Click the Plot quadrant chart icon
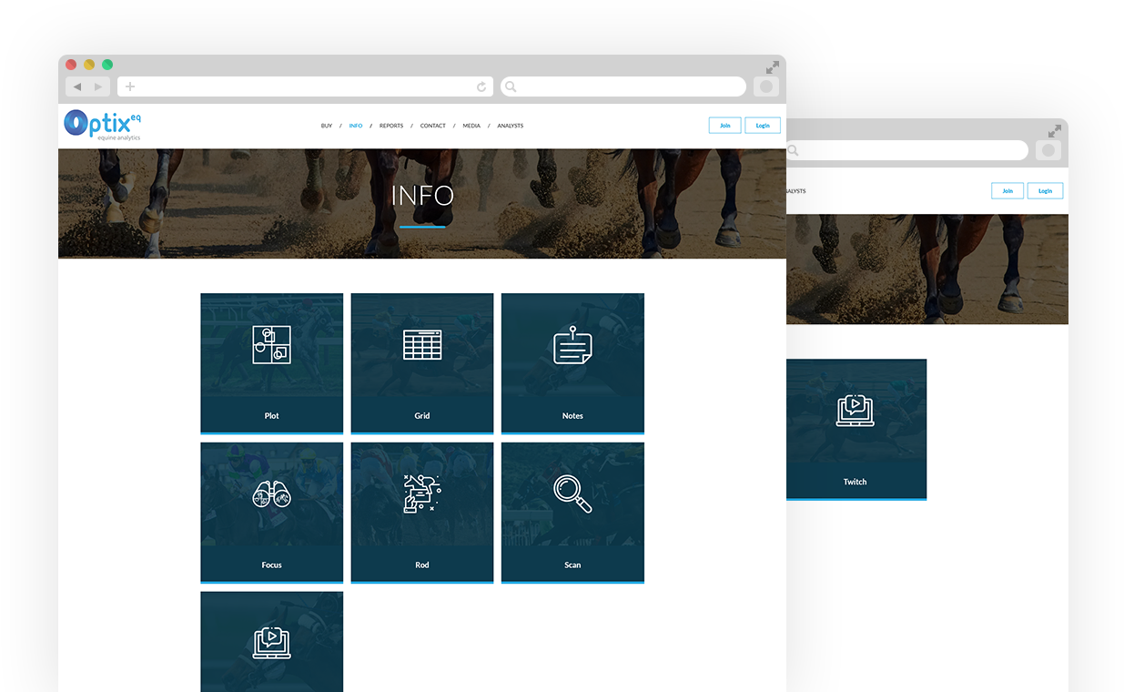 (x=271, y=345)
